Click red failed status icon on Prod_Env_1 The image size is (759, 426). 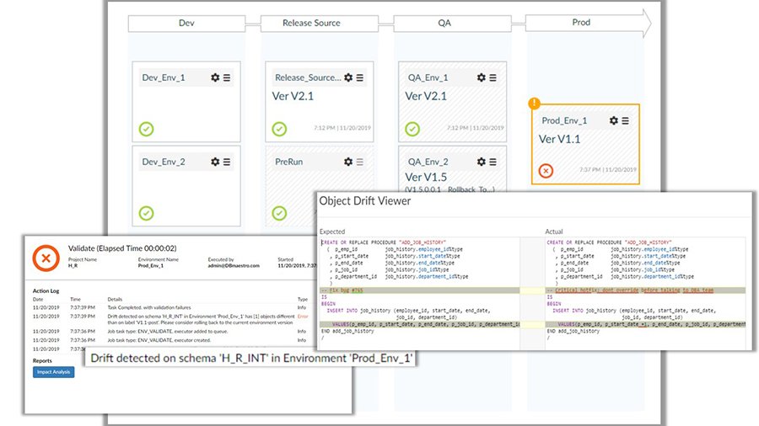coord(546,171)
